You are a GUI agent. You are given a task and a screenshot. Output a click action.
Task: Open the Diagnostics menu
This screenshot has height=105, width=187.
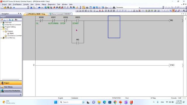point(51,4)
